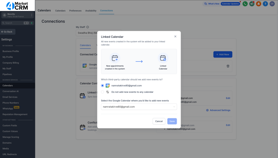Open the Munchly location switcher
The image size is (278, 158).
(x=17, y=15)
